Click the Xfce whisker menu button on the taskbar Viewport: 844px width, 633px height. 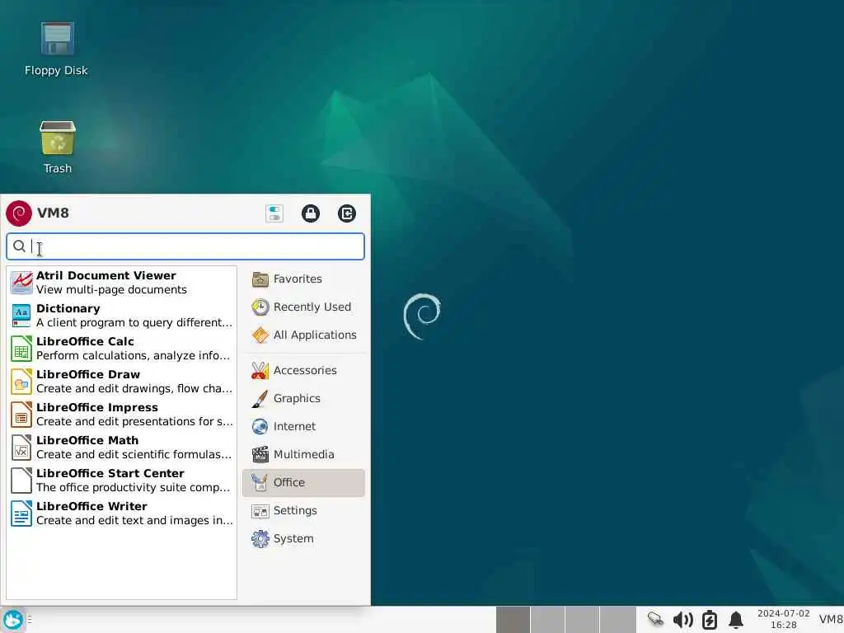13,620
